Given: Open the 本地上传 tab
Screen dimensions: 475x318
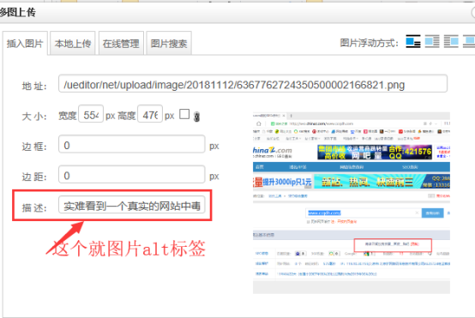Looking at the screenshot, I should click(x=73, y=44).
